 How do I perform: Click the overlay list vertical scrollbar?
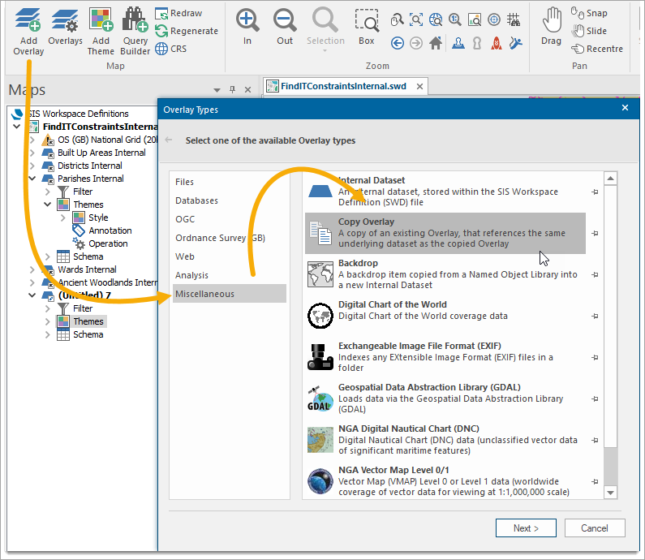(610, 325)
